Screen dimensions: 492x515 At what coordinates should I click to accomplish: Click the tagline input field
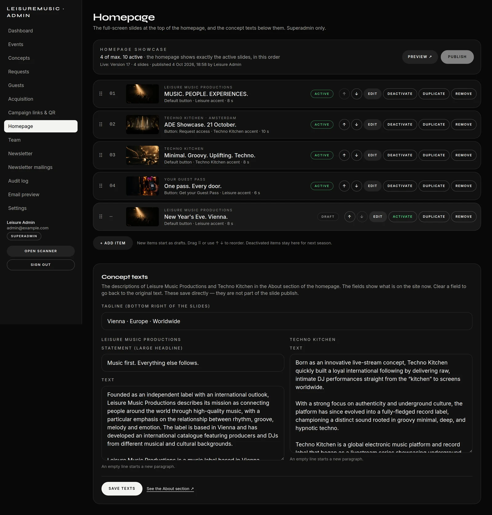(x=287, y=321)
